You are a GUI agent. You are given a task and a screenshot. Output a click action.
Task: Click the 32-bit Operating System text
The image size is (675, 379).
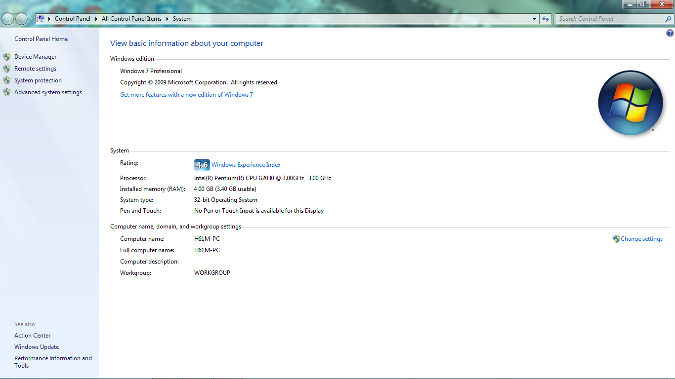pos(225,200)
